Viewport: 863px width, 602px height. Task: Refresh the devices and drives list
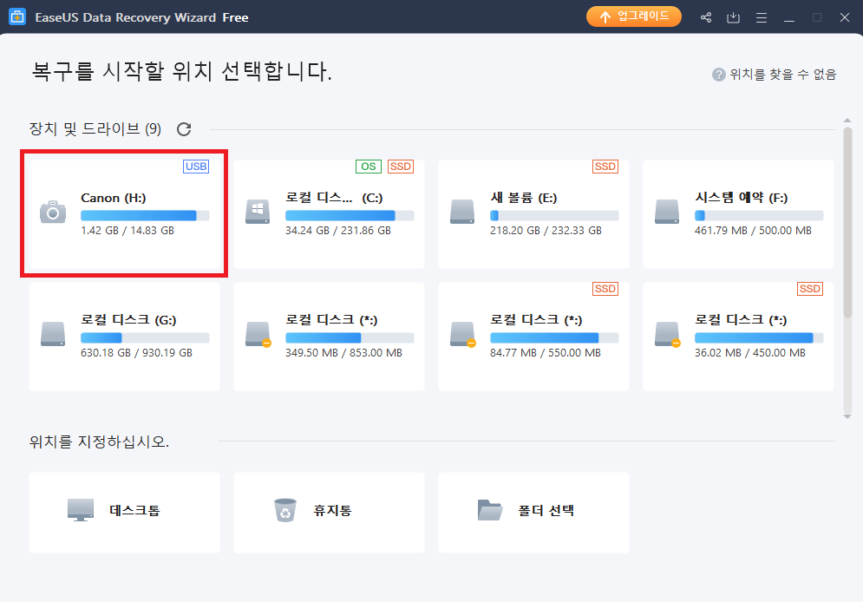[184, 128]
